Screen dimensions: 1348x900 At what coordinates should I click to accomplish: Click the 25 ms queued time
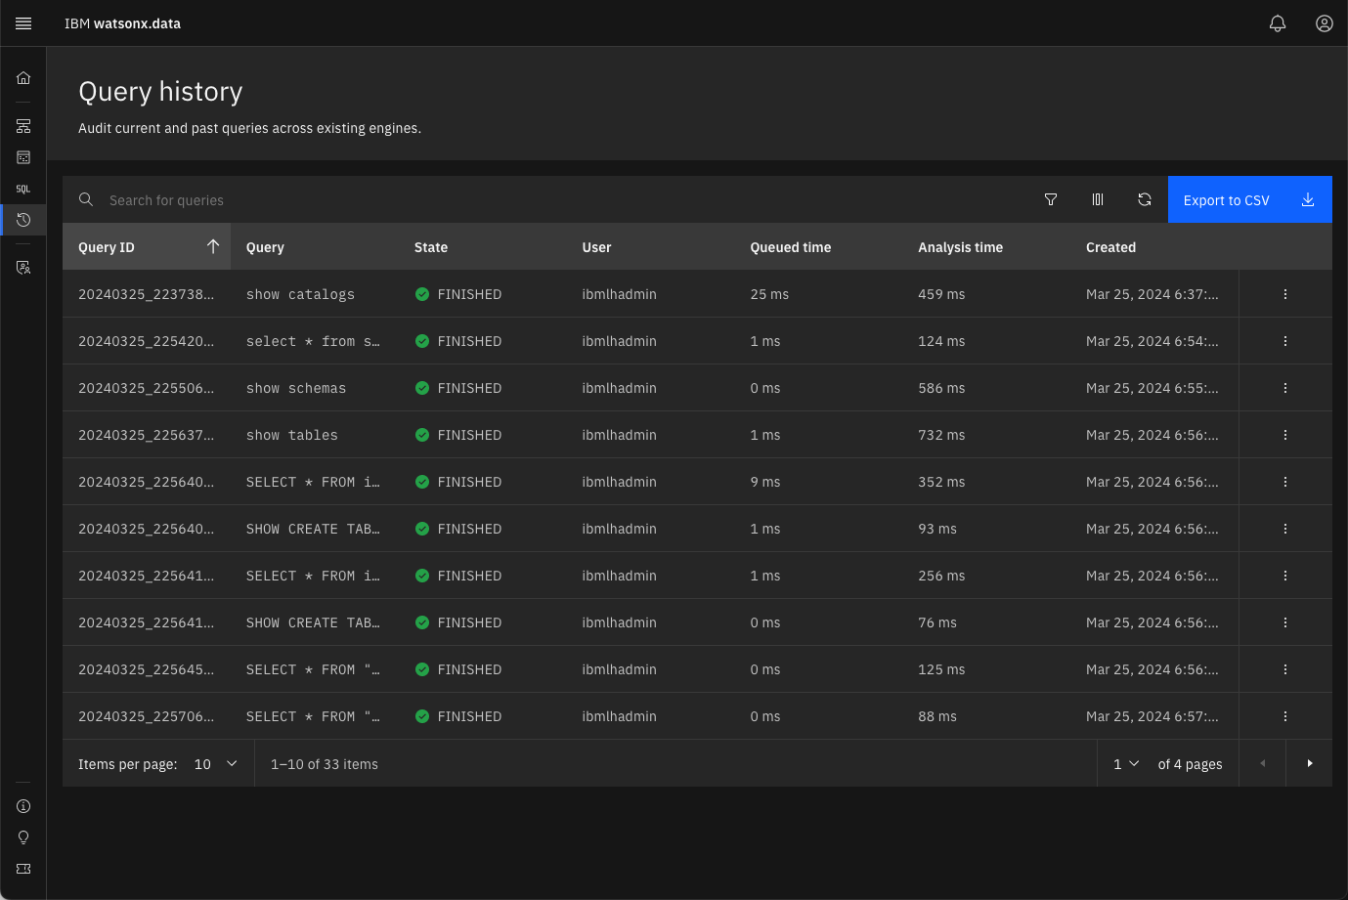(769, 294)
